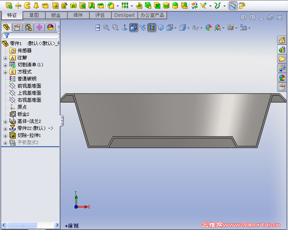Image resolution: width=288 pixels, height=230 pixels.
Task: Open the Apply Scene dropdown arrow
Action: 223,28
